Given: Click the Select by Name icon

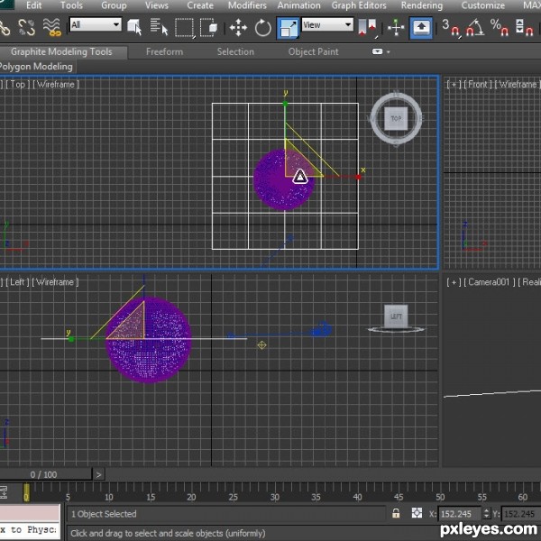Looking at the screenshot, I should tap(159, 27).
